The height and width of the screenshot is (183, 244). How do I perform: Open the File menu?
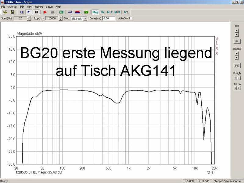(x=3, y=7)
